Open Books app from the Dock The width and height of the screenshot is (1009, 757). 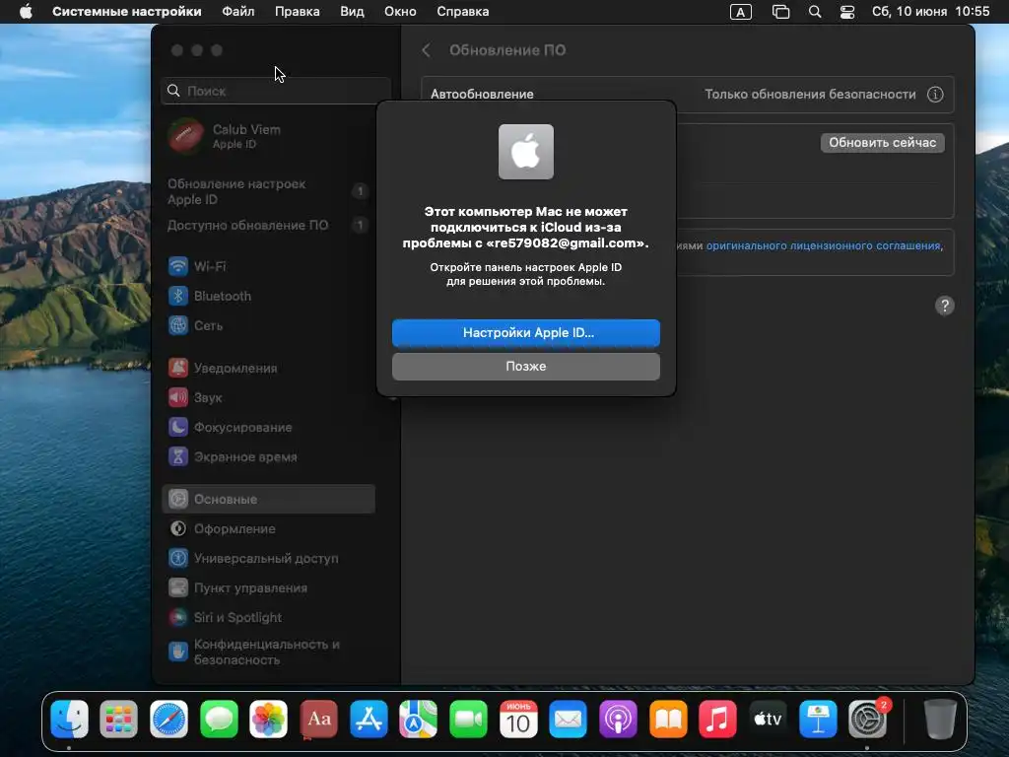668,719
